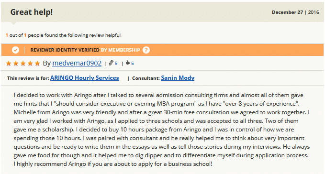The image size is (325, 174).
Task: Open the question mark help icon
Action: click(146, 50)
